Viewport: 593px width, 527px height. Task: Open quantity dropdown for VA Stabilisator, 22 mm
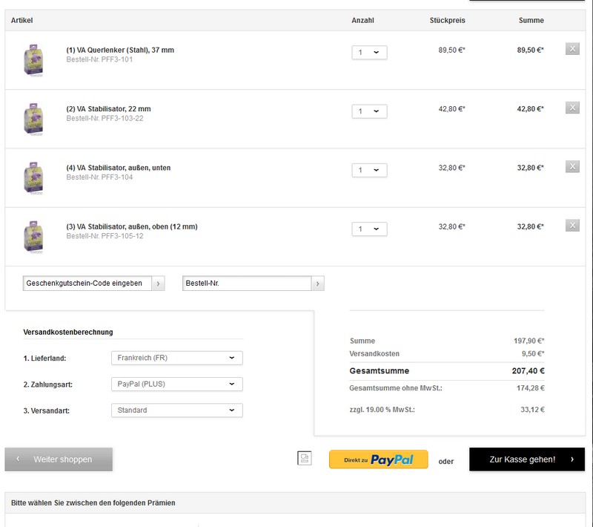pyautogui.click(x=369, y=111)
